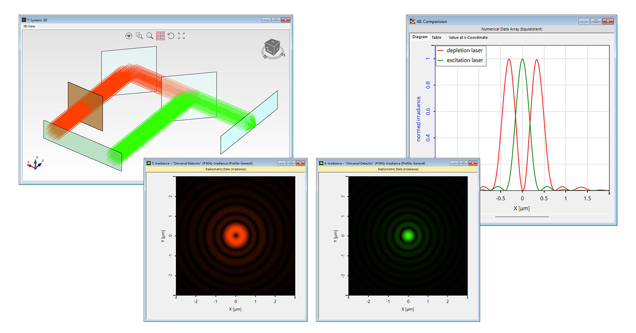Click the eye view icon in 3D toolbar

point(129,36)
